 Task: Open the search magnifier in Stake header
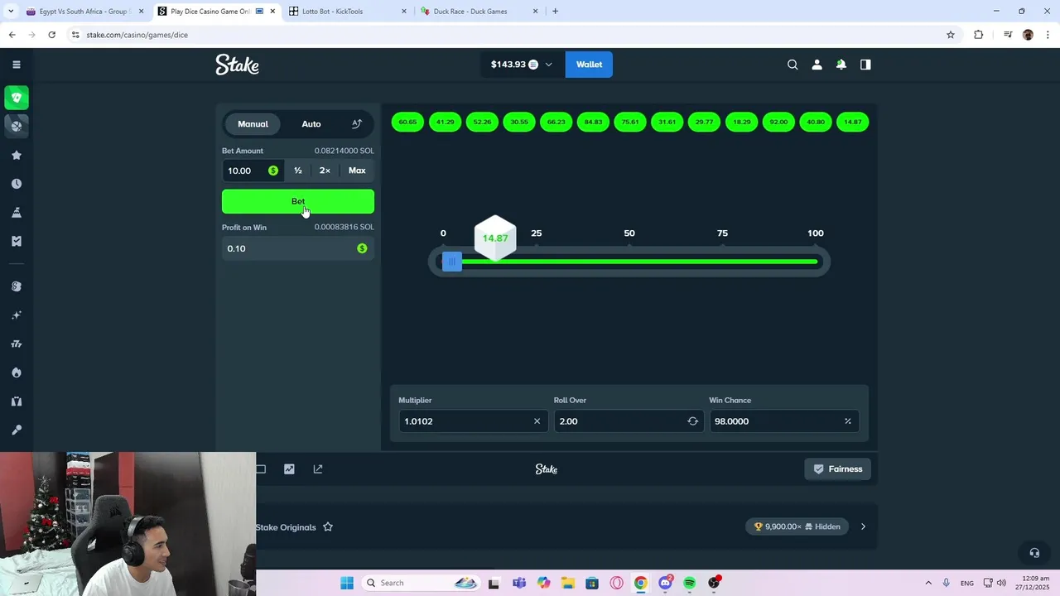[793, 65]
